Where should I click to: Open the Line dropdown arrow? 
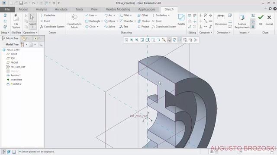pos(96,15)
